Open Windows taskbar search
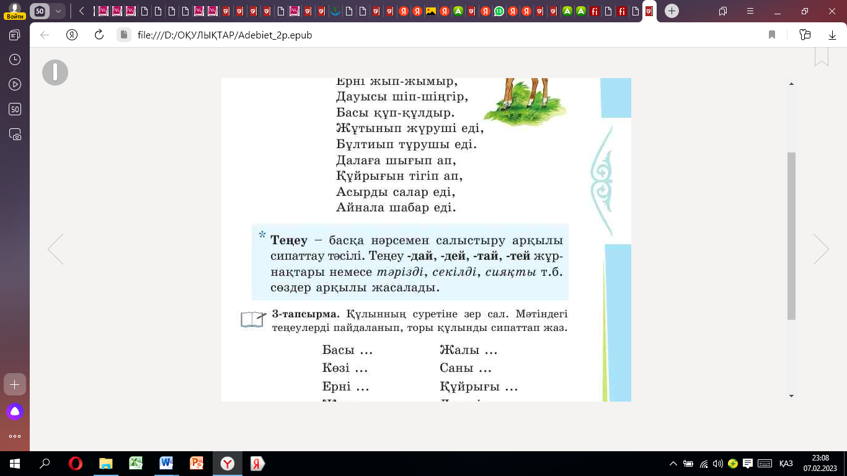Viewport: 847px width, 476px height. tap(45, 464)
